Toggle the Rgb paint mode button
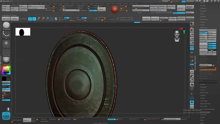This screenshot has height=124, width=220. click(66, 18)
